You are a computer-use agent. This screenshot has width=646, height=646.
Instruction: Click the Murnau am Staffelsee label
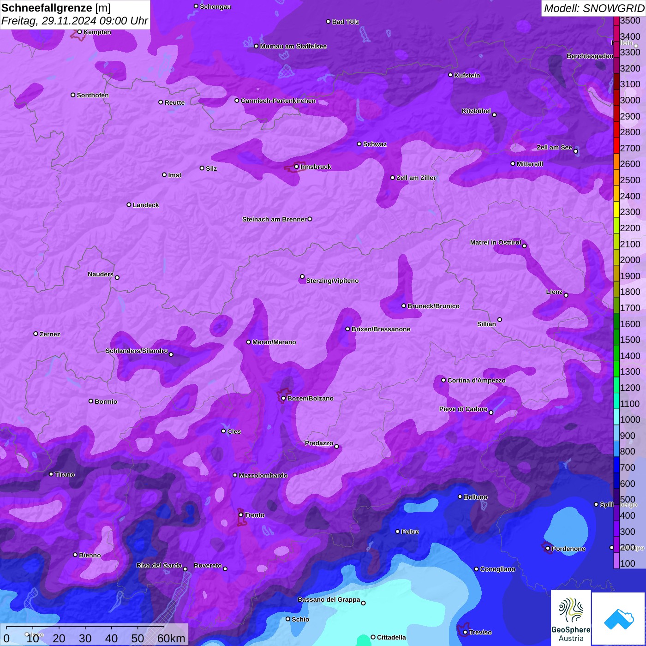(x=293, y=46)
